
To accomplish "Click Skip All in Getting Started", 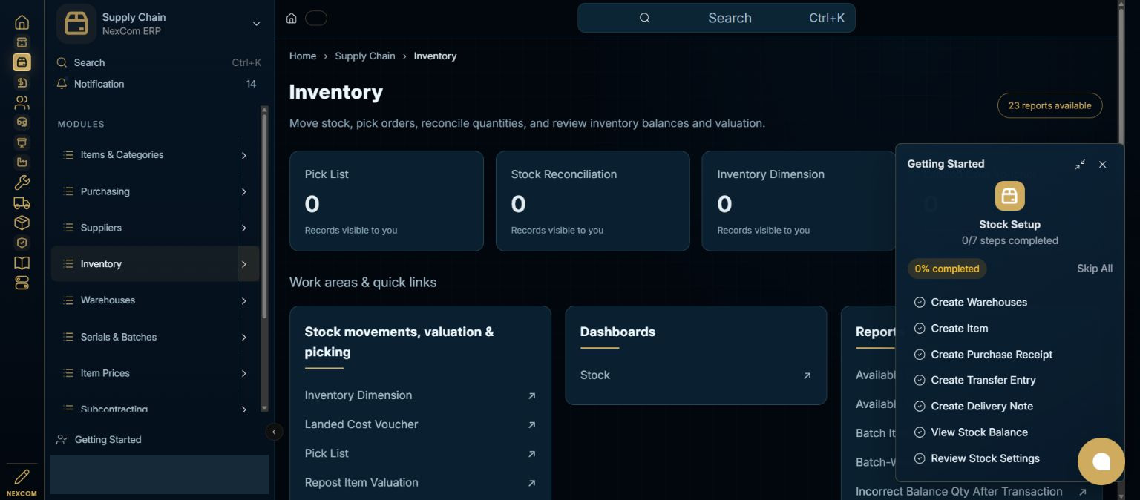I will click(1095, 269).
